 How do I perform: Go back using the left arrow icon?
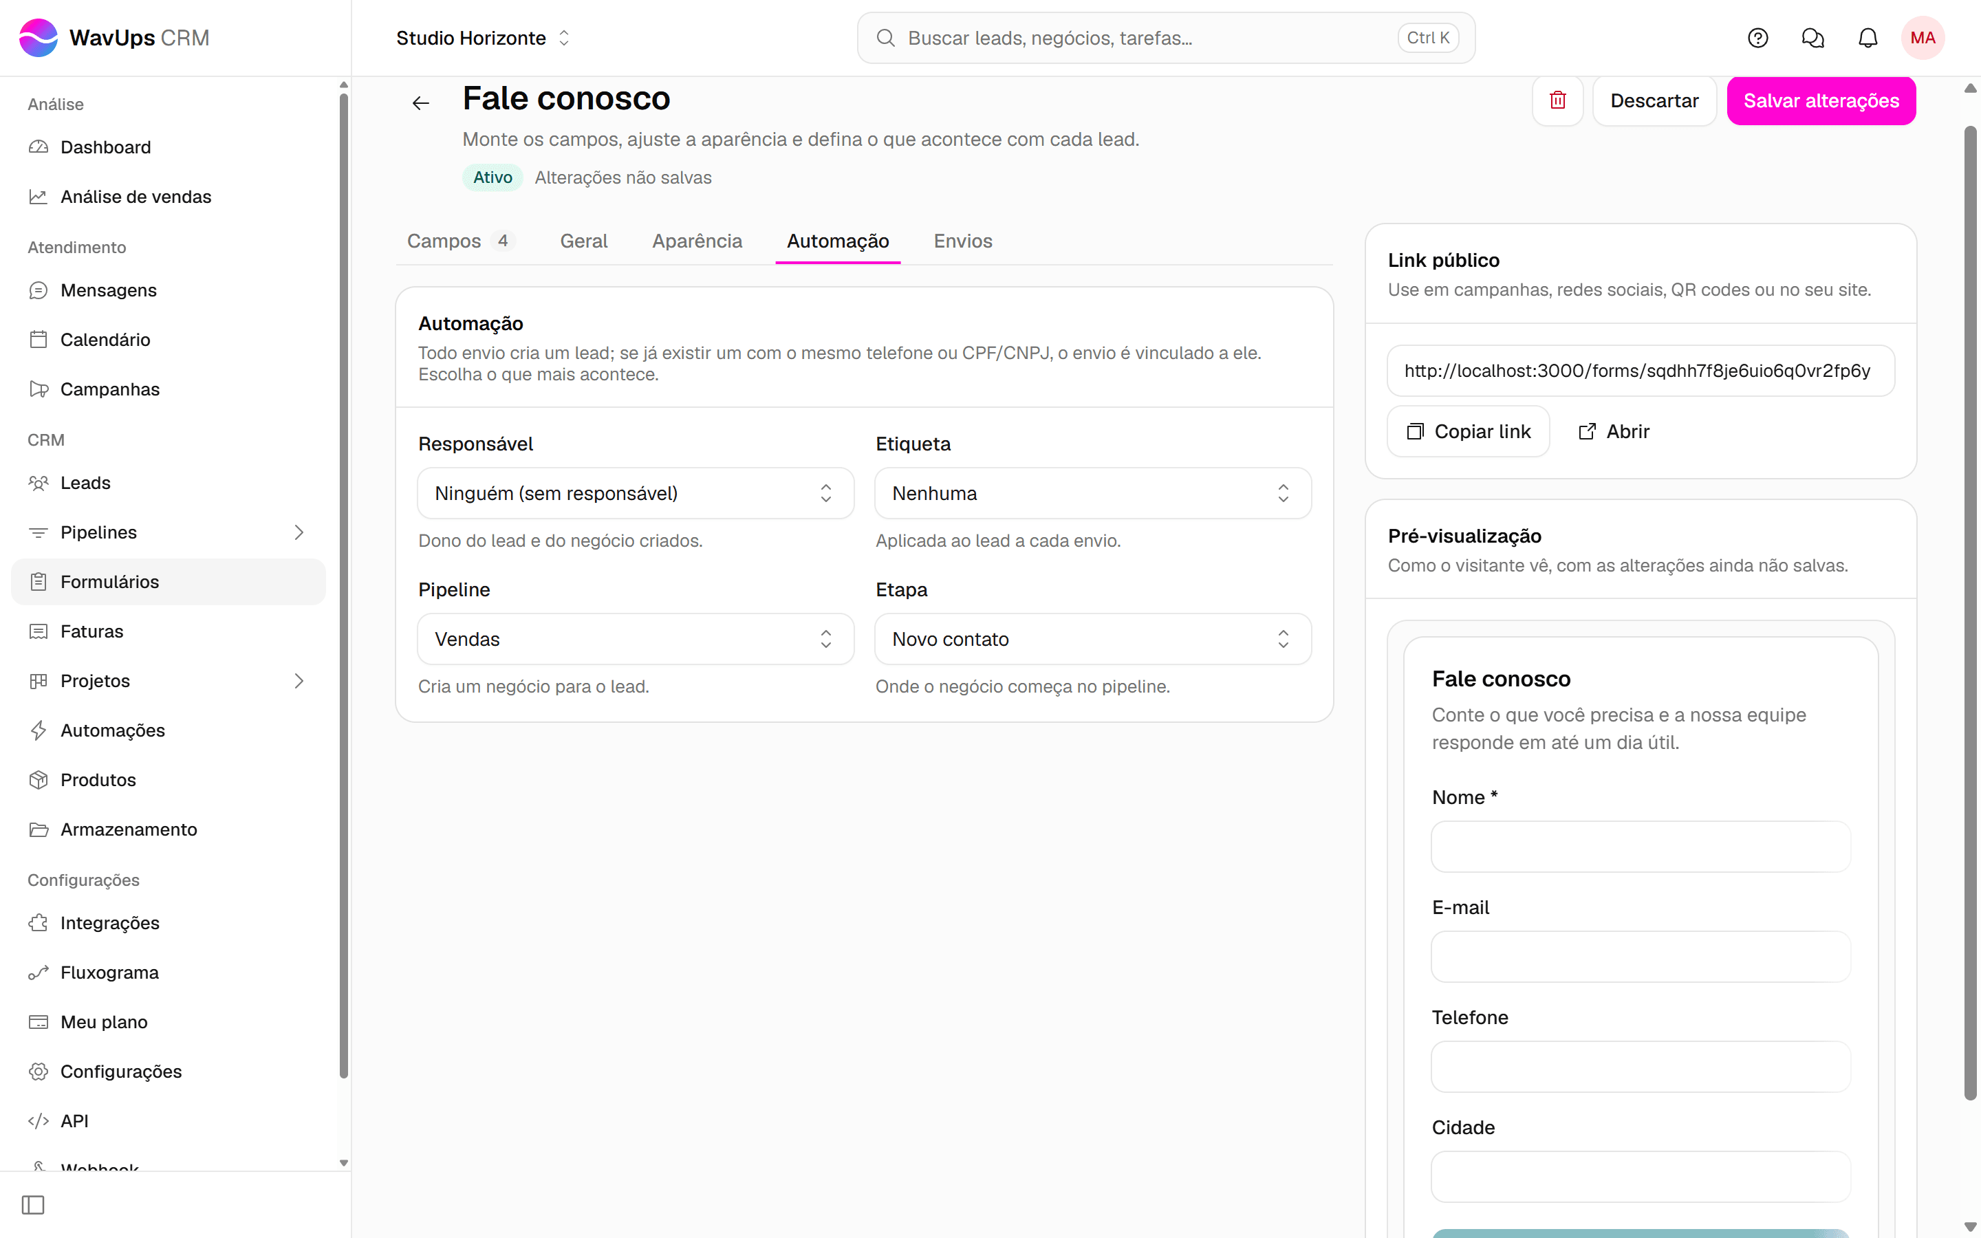[x=421, y=102]
